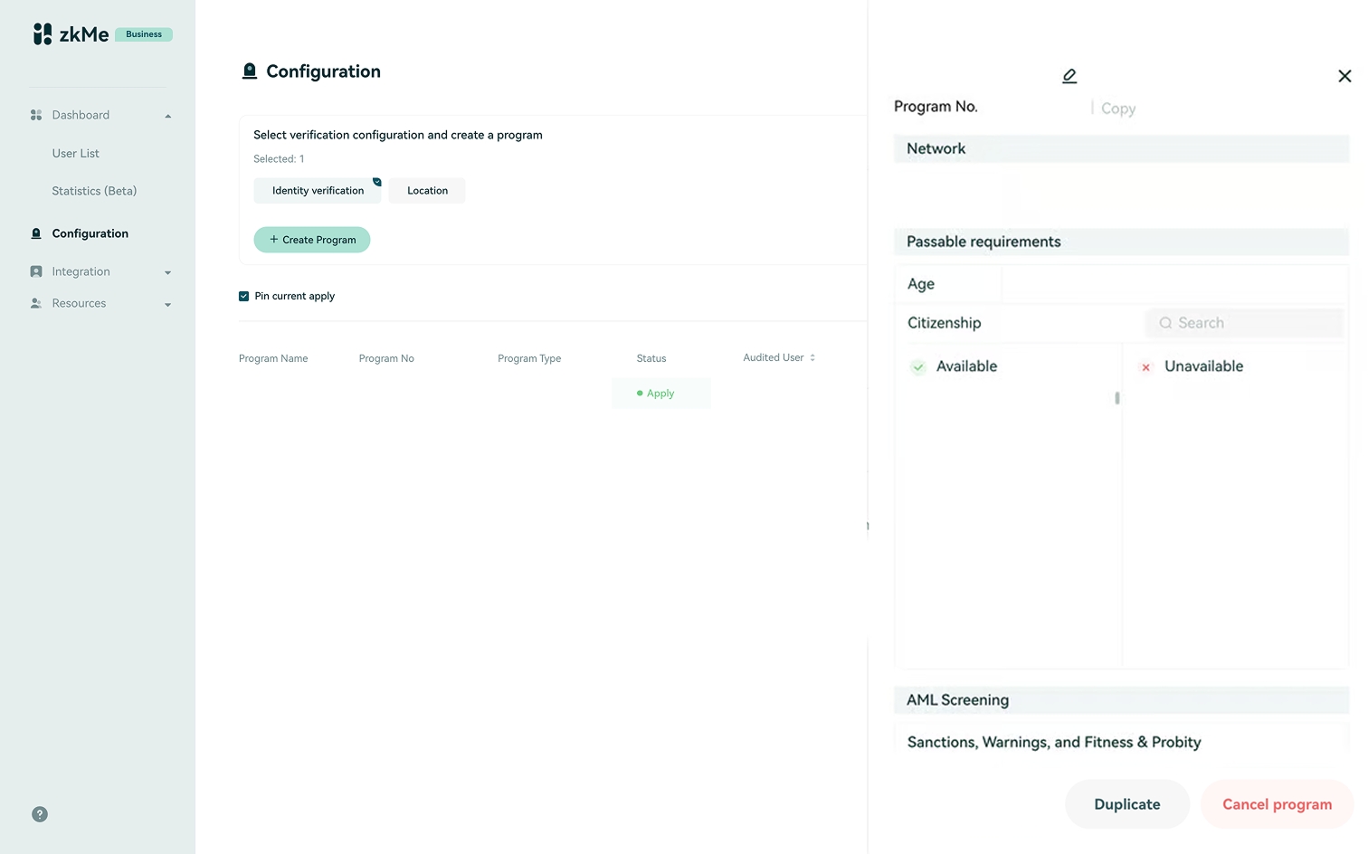Click the Create Program button

[x=312, y=240]
